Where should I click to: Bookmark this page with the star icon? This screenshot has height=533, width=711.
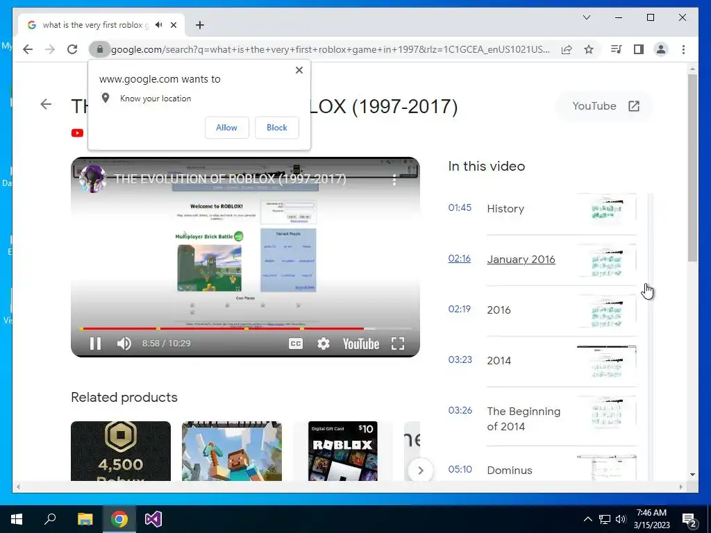[x=589, y=49]
